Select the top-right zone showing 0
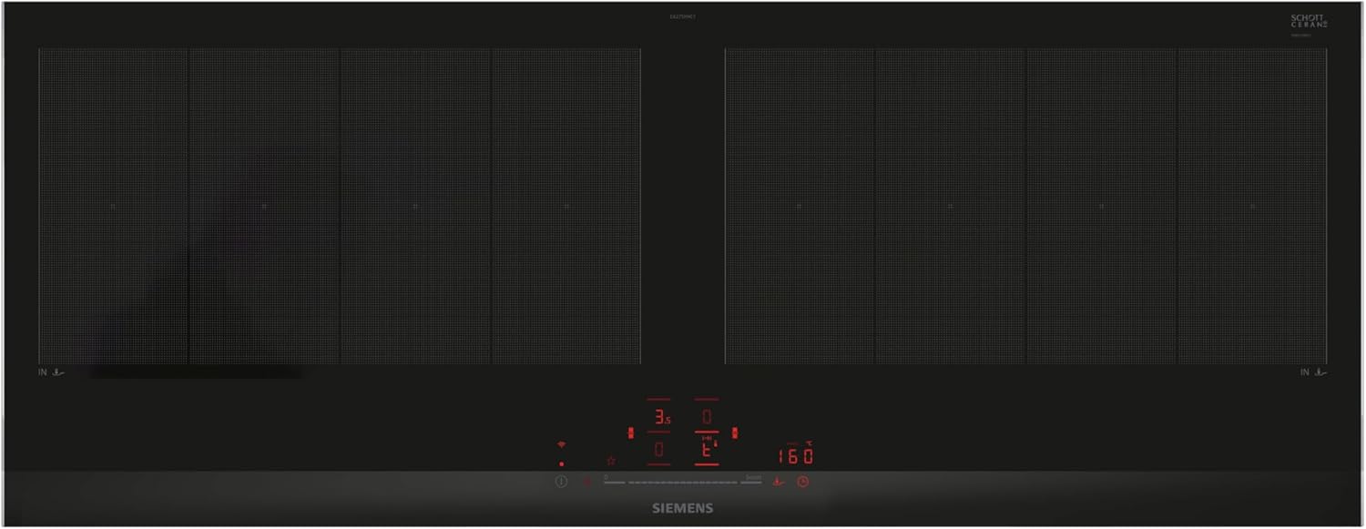The width and height of the screenshot is (1366, 529). coord(707,417)
